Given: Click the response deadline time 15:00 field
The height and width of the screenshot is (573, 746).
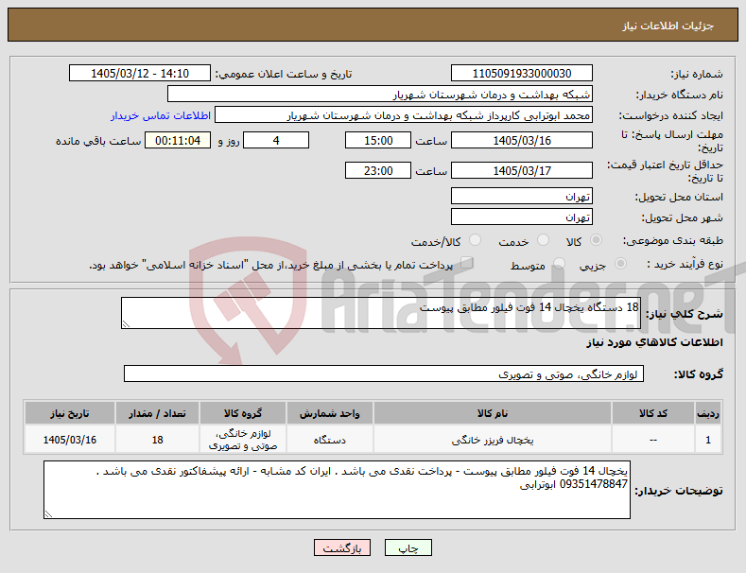Looking at the screenshot, I should (378, 140).
